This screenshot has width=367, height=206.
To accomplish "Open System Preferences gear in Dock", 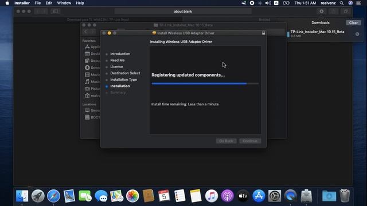I will 275,196.
